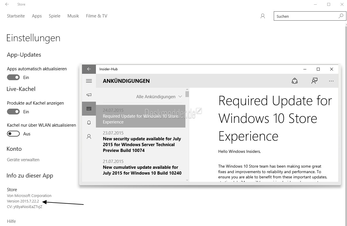This screenshot has width=347, height=226.
Task: Minimize the Insider-Hub window
Action: click(305, 69)
